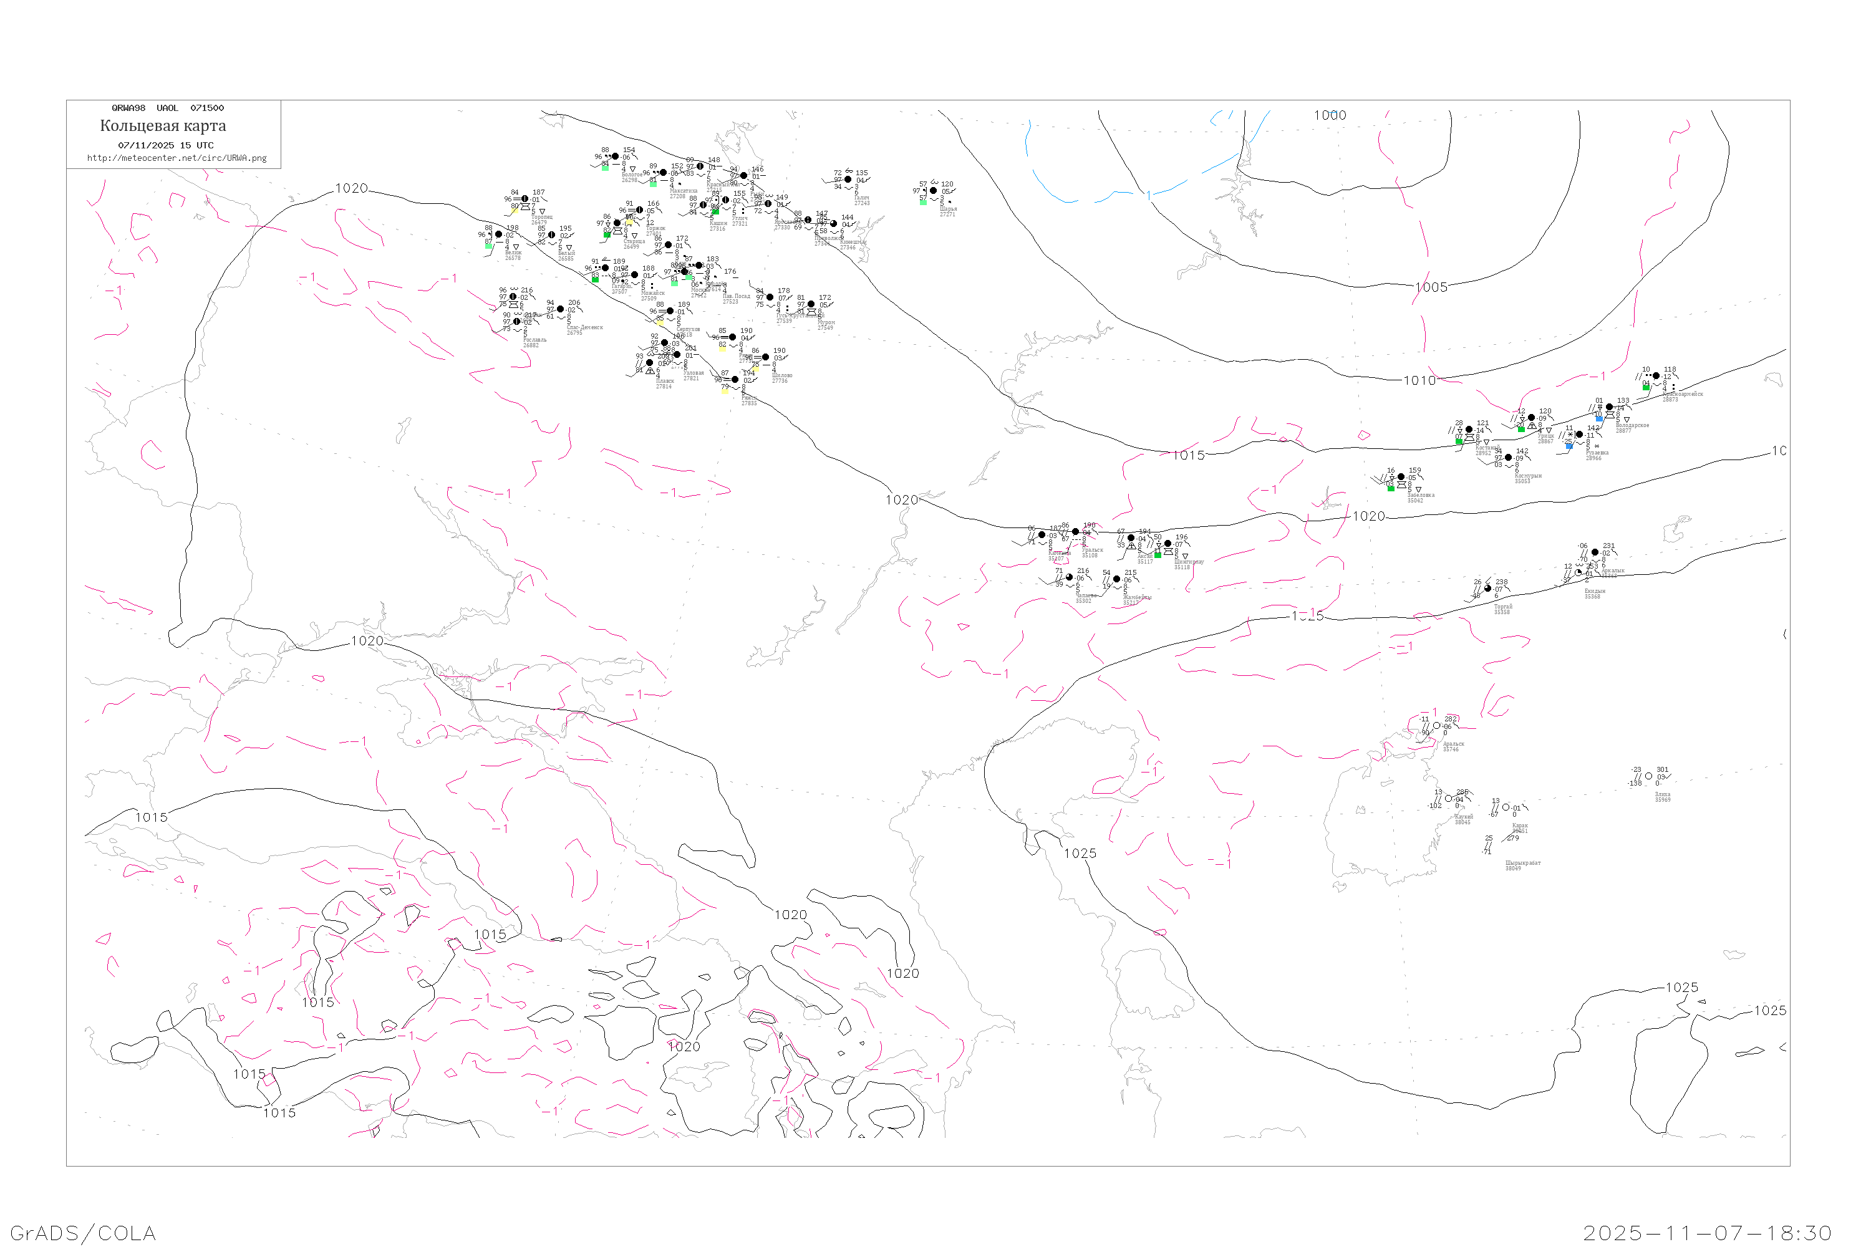The height and width of the screenshot is (1247, 1871).
Task: Click the blue square at Володарское station
Action: click(1600, 418)
